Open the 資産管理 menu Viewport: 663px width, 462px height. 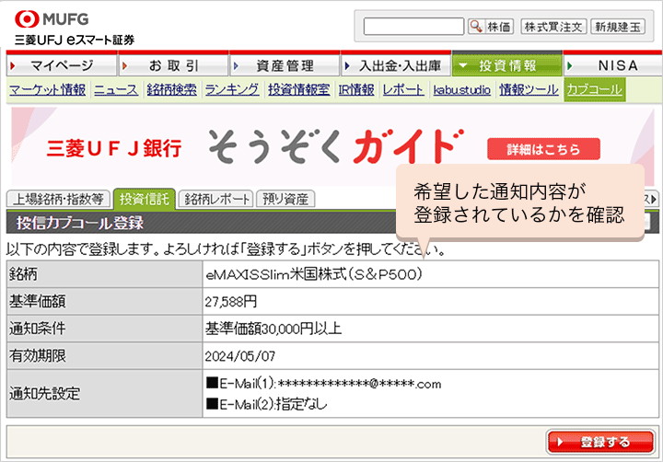pyautogui.click(x=285, y=65)
